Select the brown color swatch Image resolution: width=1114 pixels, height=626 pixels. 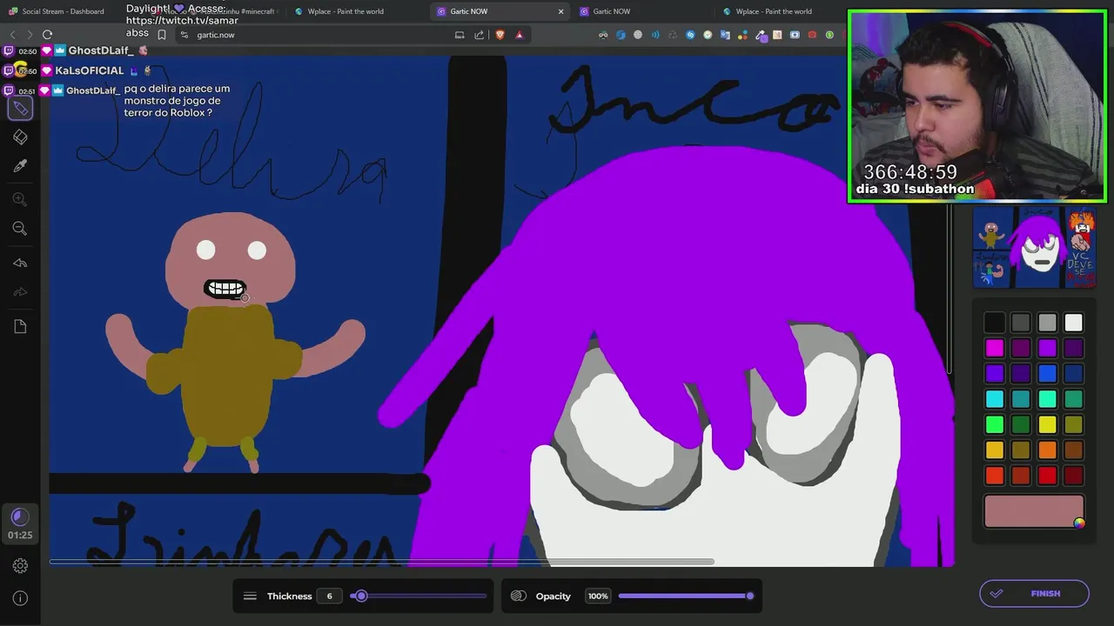[x=1073, y=450]
